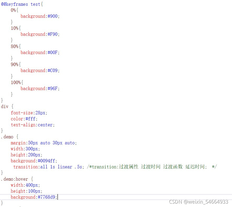Viewport: 232px width, 207px height.
Task: Click 'background:#C09;' declaration
Action: coord(40,70)
